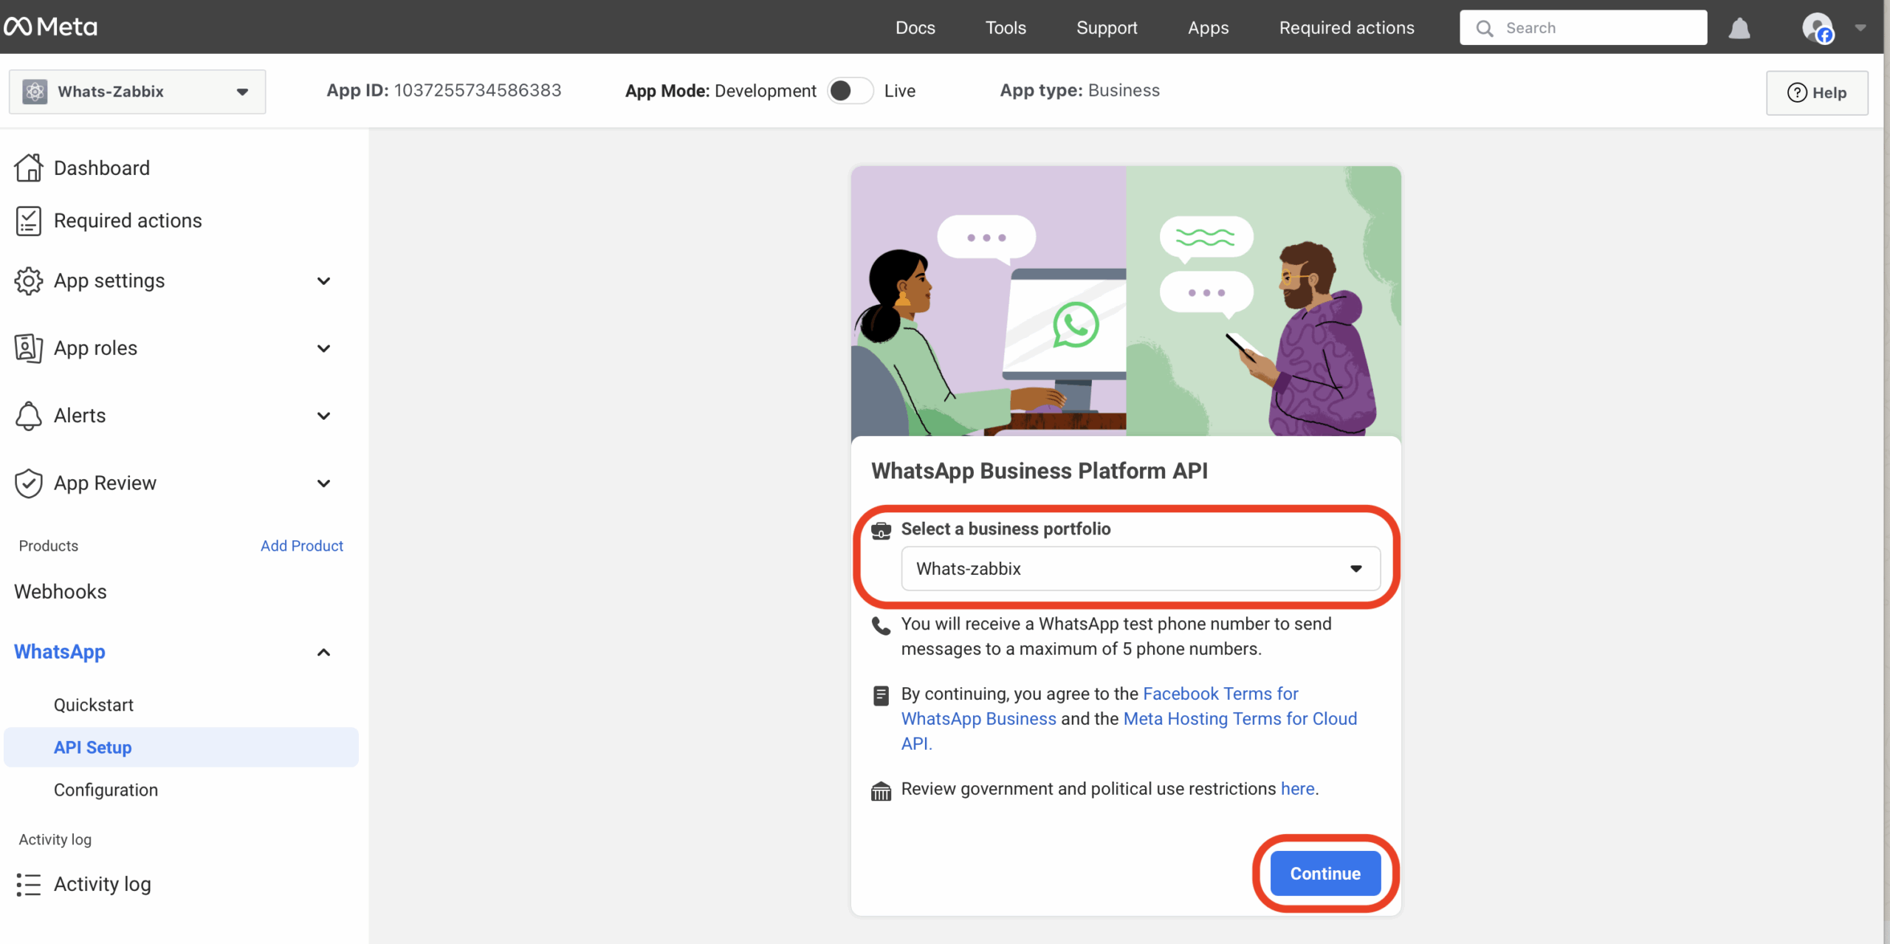The width and height of the screenshot is (1890, 944).
Task: Open the profile avatar menu
Action: point(1818,28)
